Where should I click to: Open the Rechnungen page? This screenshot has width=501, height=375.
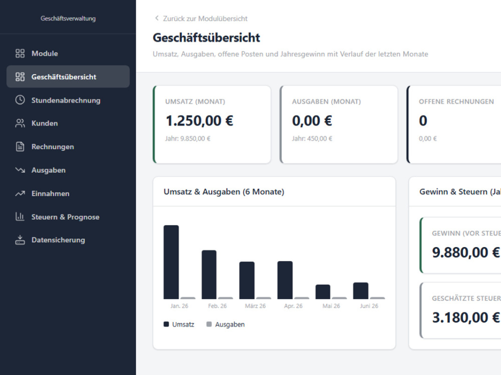pos(68,146)
